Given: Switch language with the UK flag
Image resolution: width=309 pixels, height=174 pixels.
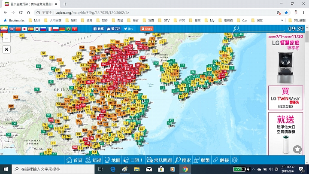Looking at the screenshot, I should click(12, 29).
